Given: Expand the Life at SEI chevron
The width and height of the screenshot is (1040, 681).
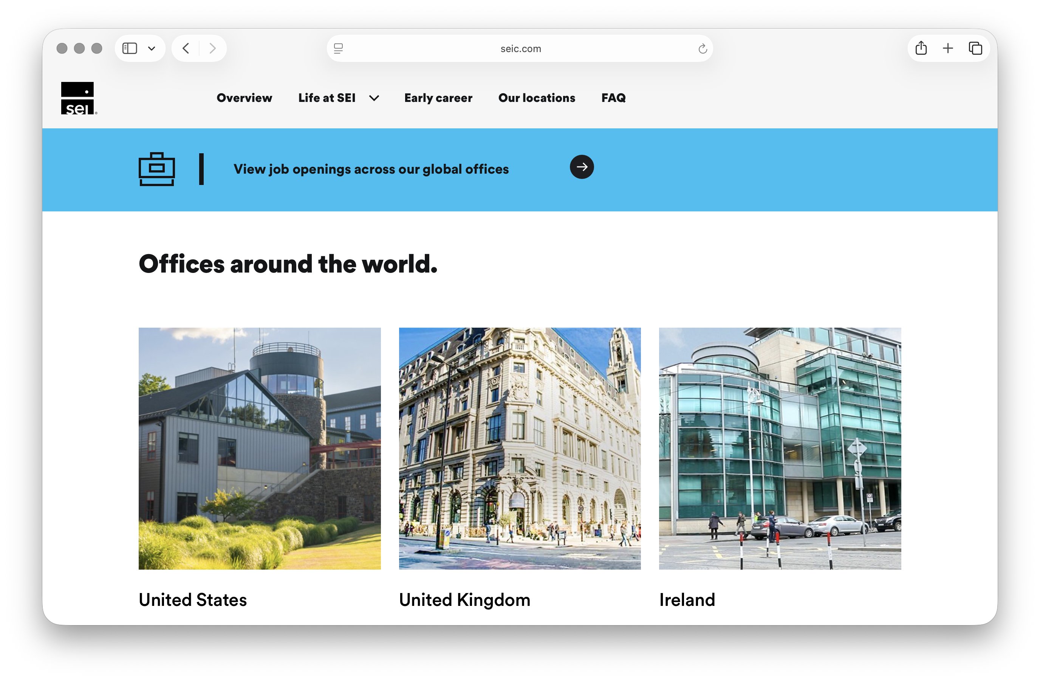Looking at the screenshot, I should click(x=374, y=98).
